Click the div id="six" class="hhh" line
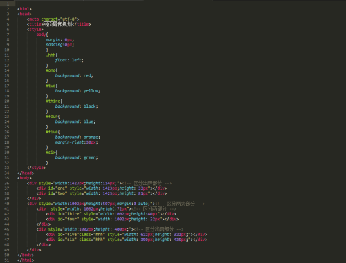This screenshot has width=346, height=263. (127, 240)
